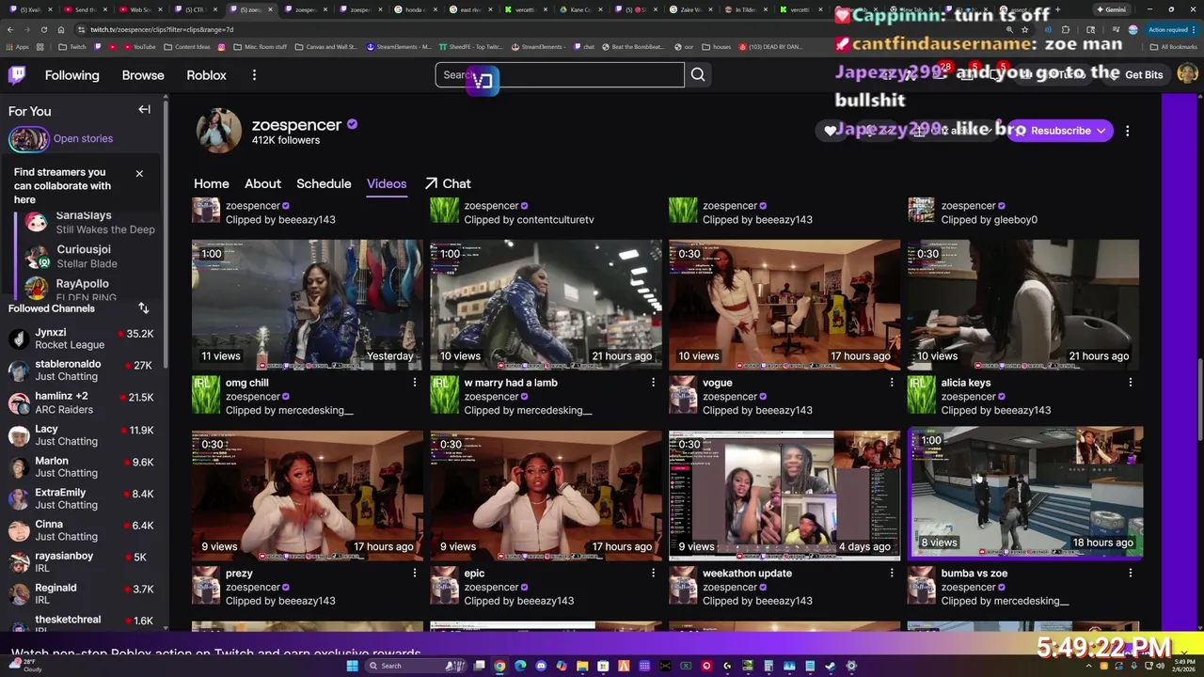
Task: Open Microsoft Edge from the taskbar
Action: pos(520,666)
